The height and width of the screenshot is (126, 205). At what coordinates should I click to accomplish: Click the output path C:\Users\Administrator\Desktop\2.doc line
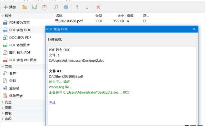pyautogui.click(x=77, y=61)
